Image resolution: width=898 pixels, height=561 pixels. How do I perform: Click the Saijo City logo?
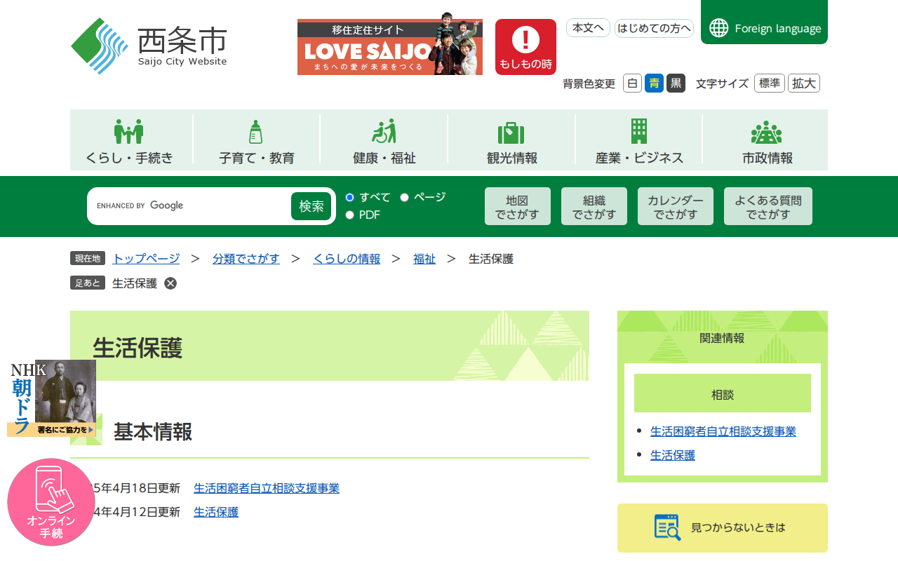[x=149, y=46]
